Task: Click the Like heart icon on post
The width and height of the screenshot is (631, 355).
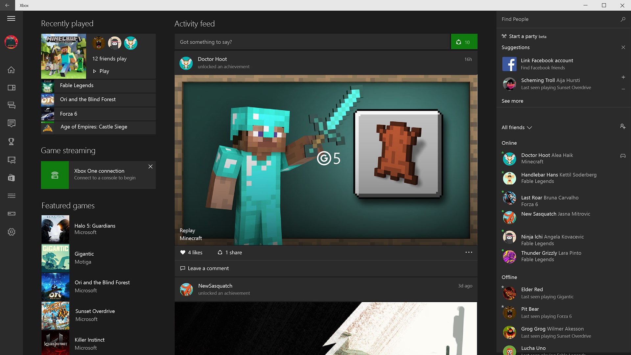Action: click(x=182, y=252)
